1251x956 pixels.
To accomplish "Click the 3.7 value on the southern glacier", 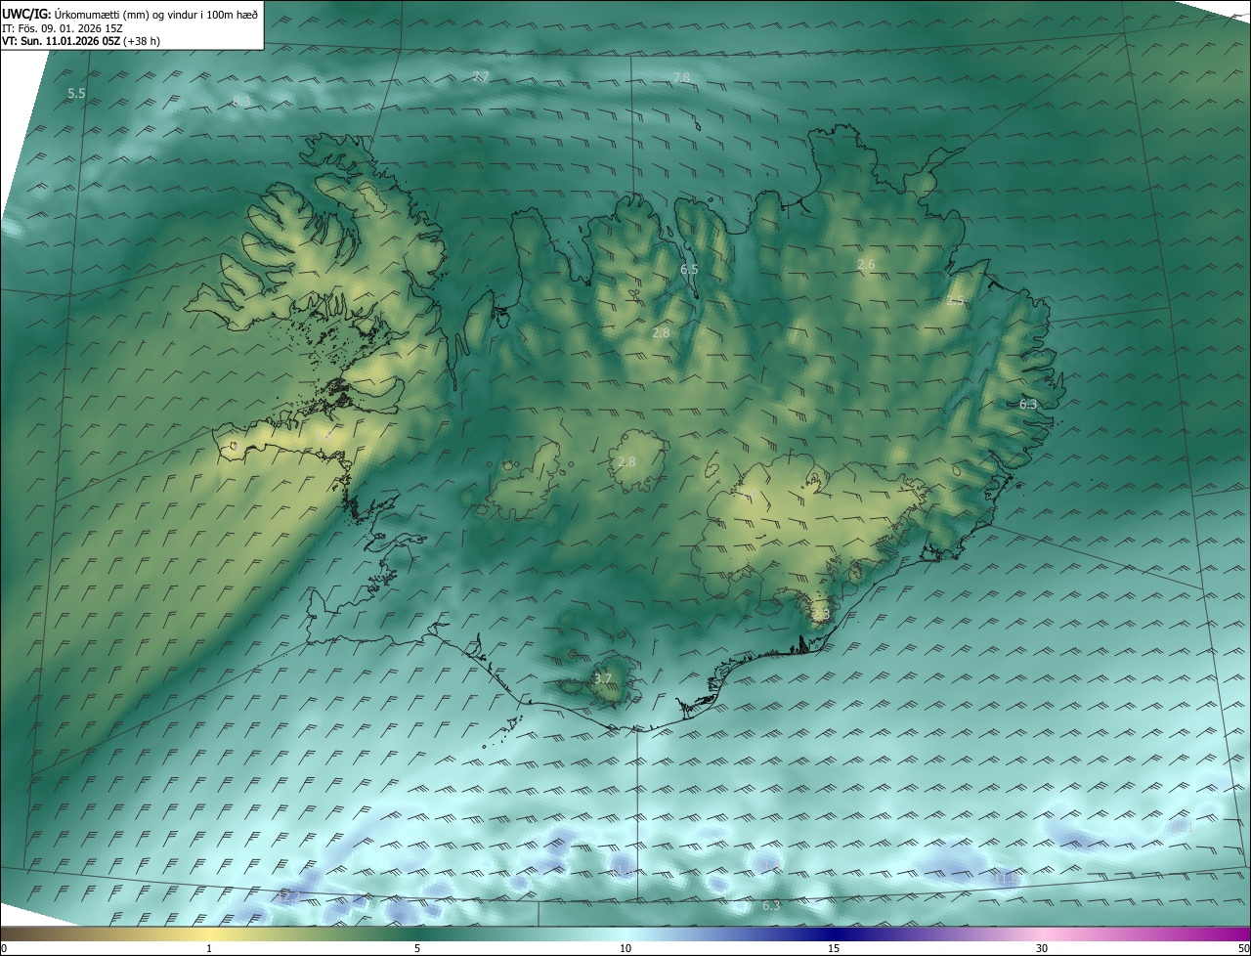I will [603, 678].
